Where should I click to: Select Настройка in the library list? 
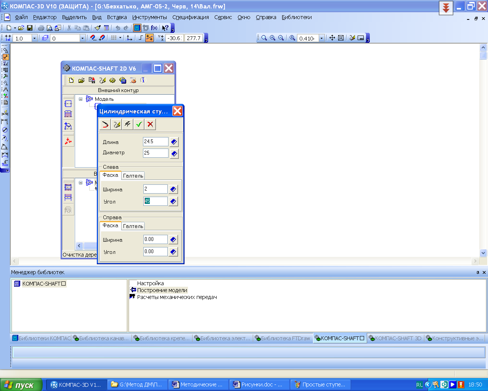coord(151,283)
